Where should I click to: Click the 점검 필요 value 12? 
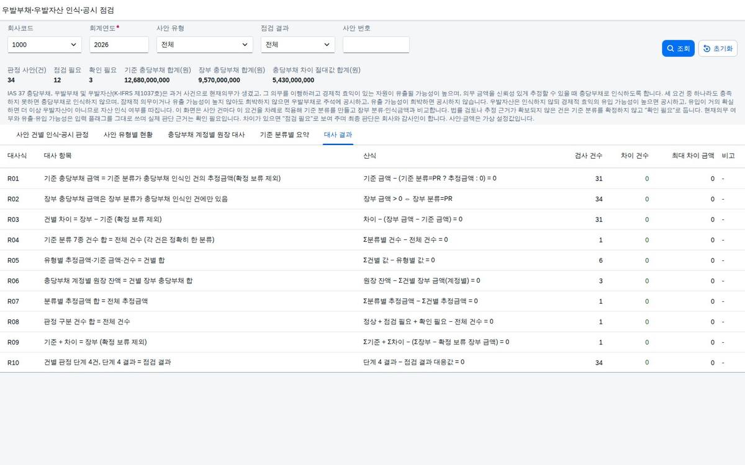(x=57, y=80)
